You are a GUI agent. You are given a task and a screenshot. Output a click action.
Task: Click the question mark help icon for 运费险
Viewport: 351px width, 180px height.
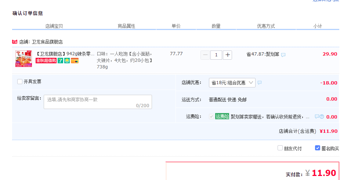(x=322, y=116)
